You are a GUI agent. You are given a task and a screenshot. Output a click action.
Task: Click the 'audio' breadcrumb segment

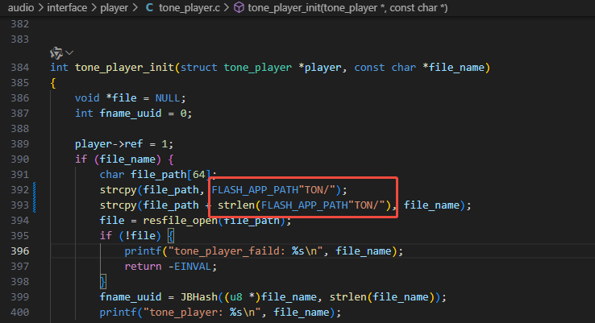[x=21, y=7]
